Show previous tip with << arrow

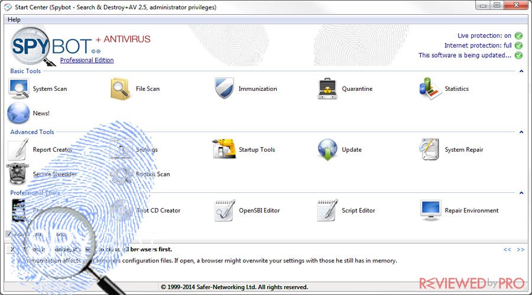coord(507,250)
